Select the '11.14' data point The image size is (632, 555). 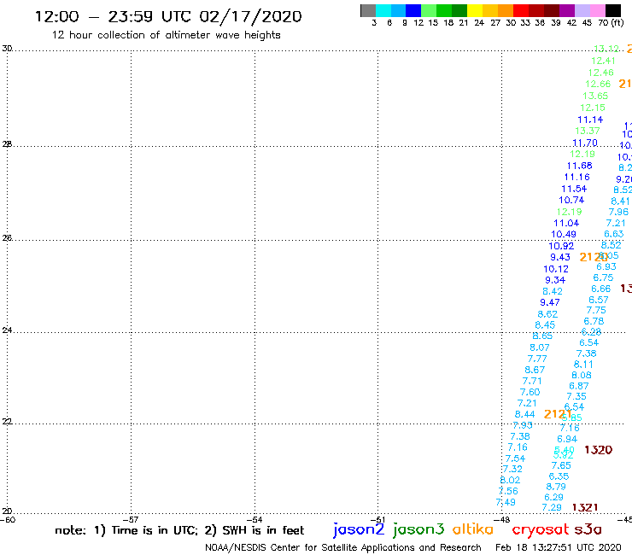tap(590, 120)
